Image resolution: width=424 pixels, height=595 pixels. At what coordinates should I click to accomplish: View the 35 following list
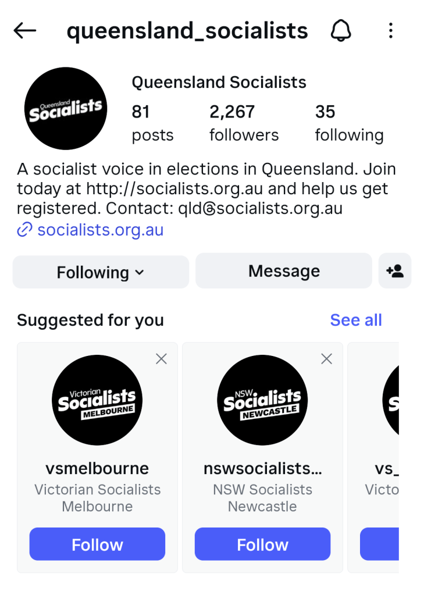tap(349, 123)
